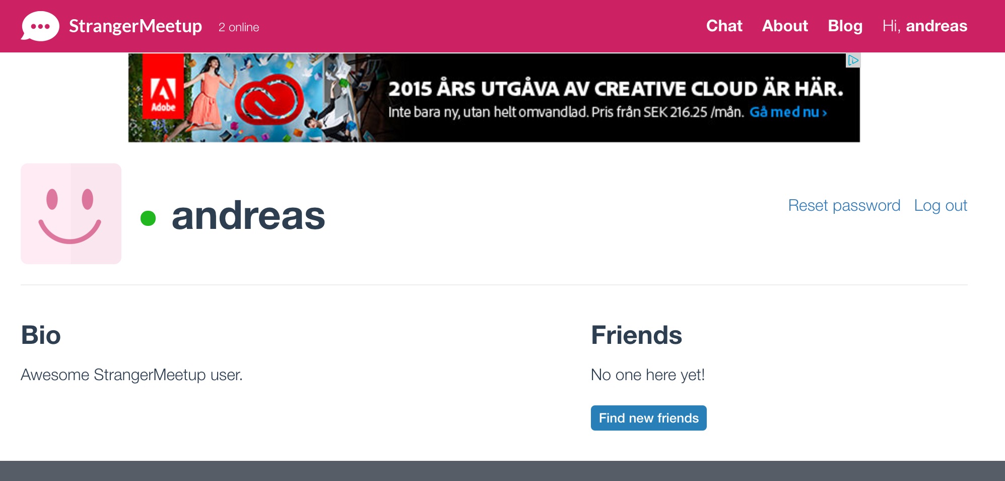Click the Bio heading

[x=41, y=335]
